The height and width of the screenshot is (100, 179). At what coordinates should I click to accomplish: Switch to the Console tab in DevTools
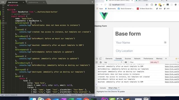tap(119, 59)
